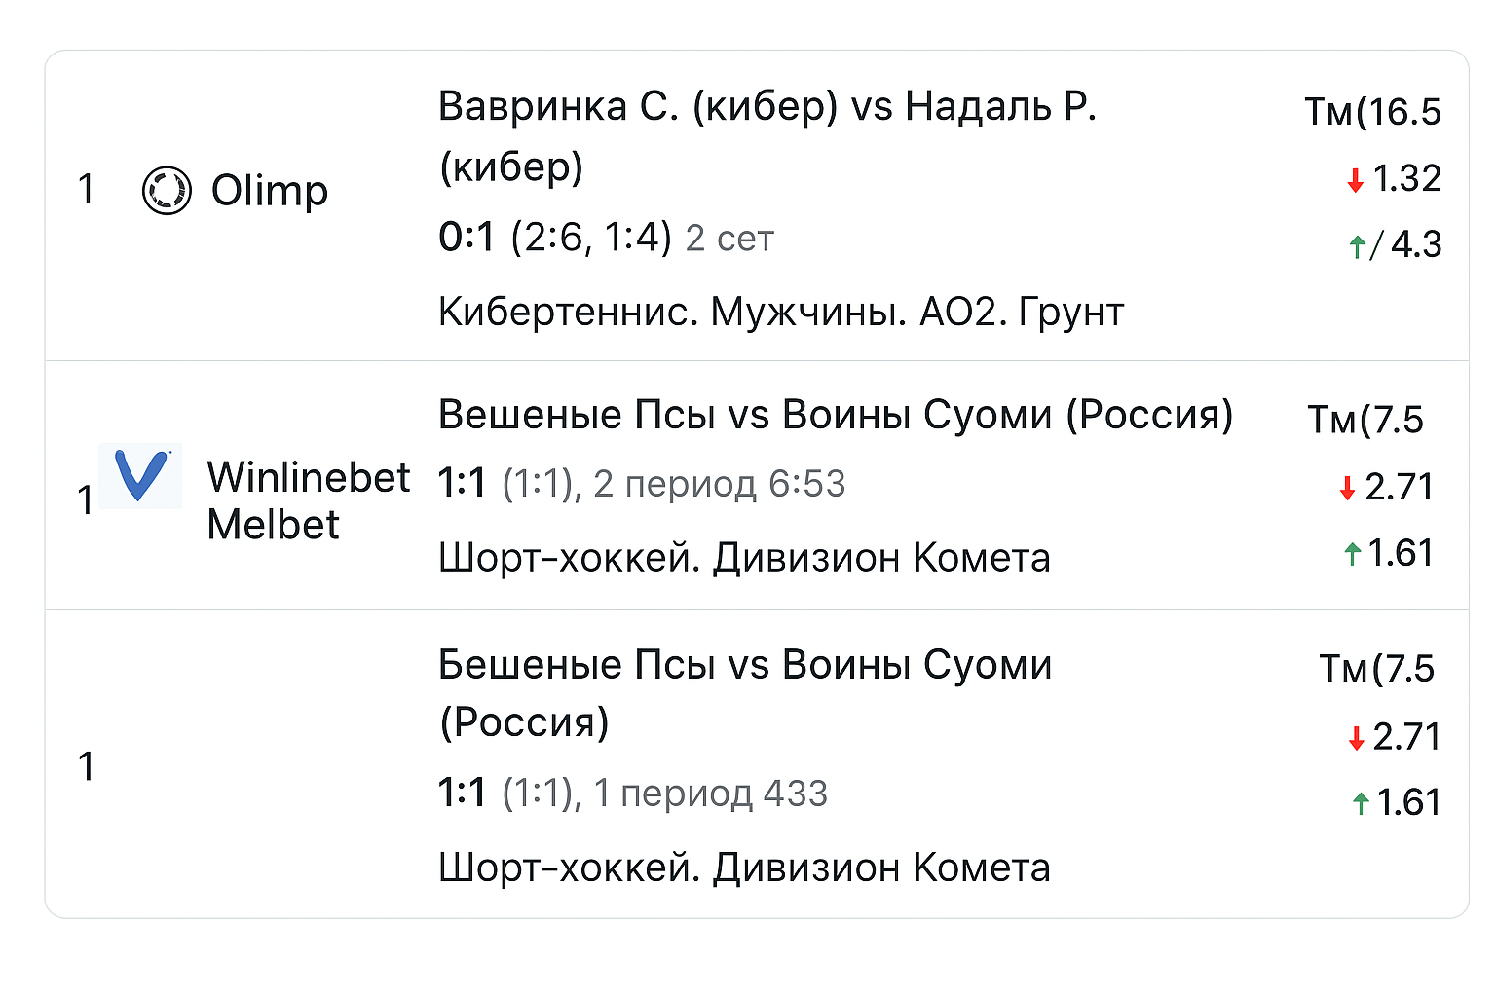Click the blue Winlinebet V logo
Screen dimensions: 1496x997
click(x=140, y=476)
